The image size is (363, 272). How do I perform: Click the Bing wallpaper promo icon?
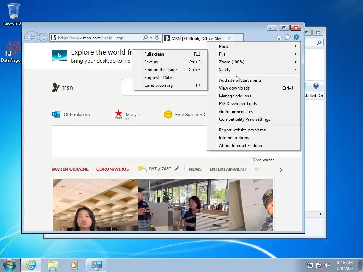click(x=60, y=55)
